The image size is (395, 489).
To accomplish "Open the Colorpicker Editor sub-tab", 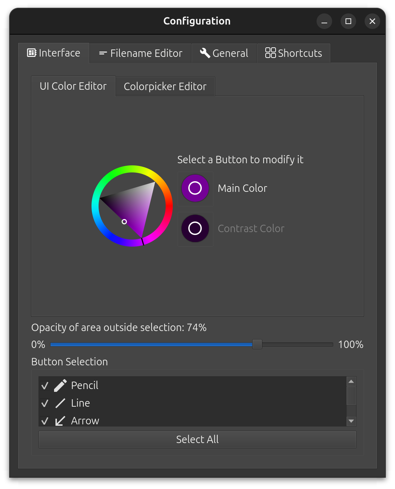I will [x=165, y=87].
